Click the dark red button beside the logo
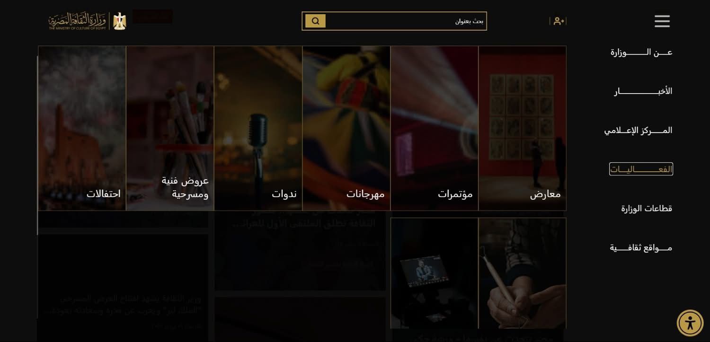The height and width of the screenshot is (342, 710). [x=152, y=16]
